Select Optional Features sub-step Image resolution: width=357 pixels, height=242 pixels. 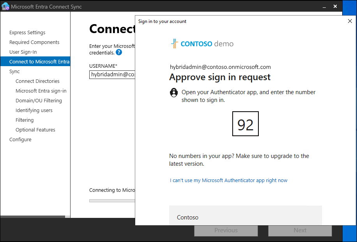tap(35, 130)
